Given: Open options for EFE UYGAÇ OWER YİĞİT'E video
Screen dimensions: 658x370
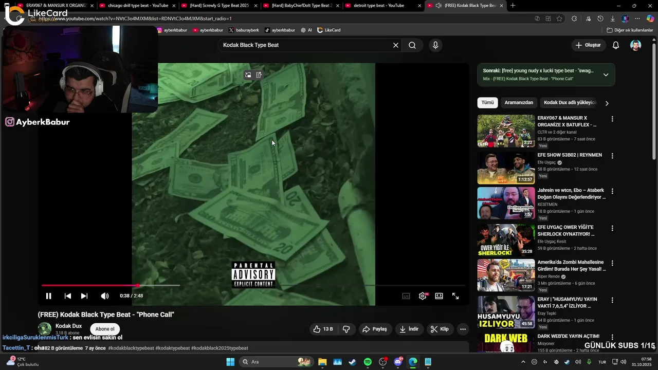Looking at the screenshot, I should tap(612, 227).
